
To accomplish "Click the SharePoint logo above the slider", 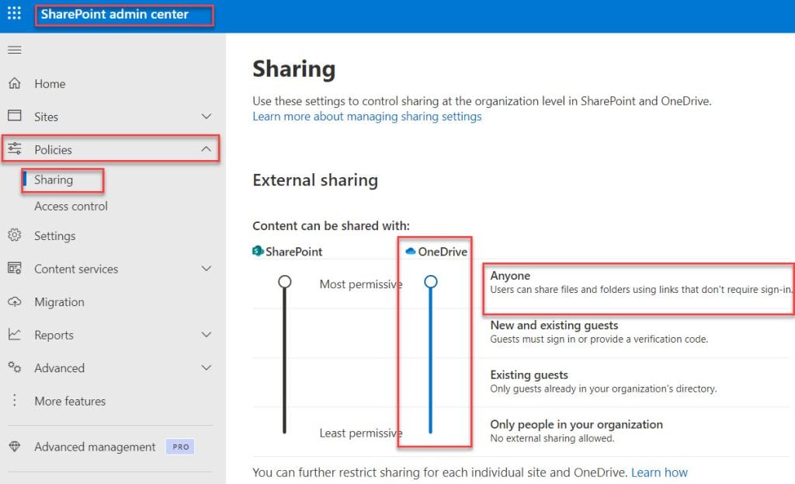I will (x=258, y=251).
